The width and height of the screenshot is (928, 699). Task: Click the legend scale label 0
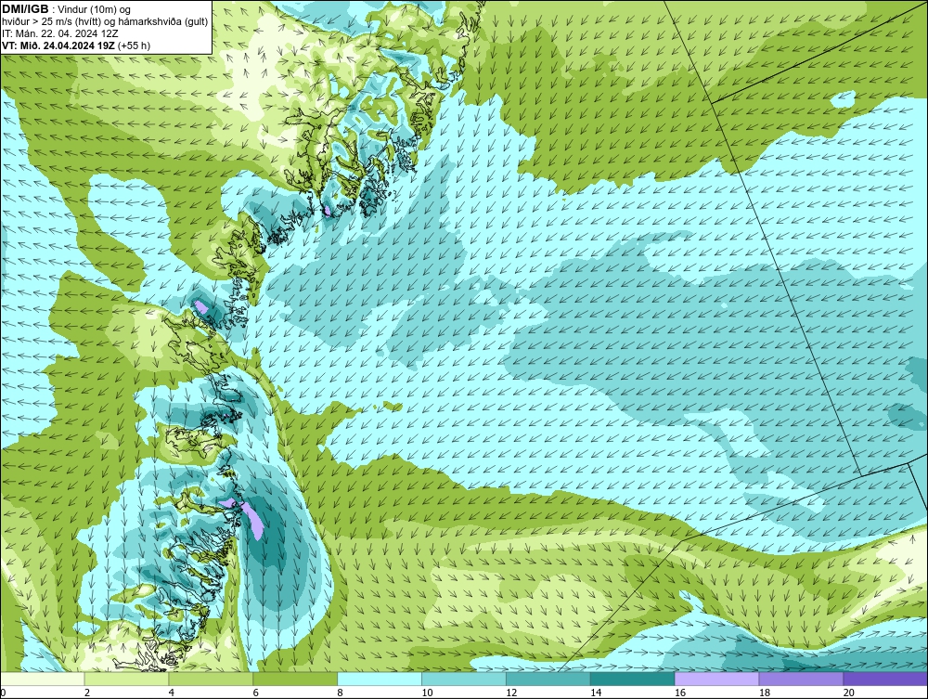point(3,693)
